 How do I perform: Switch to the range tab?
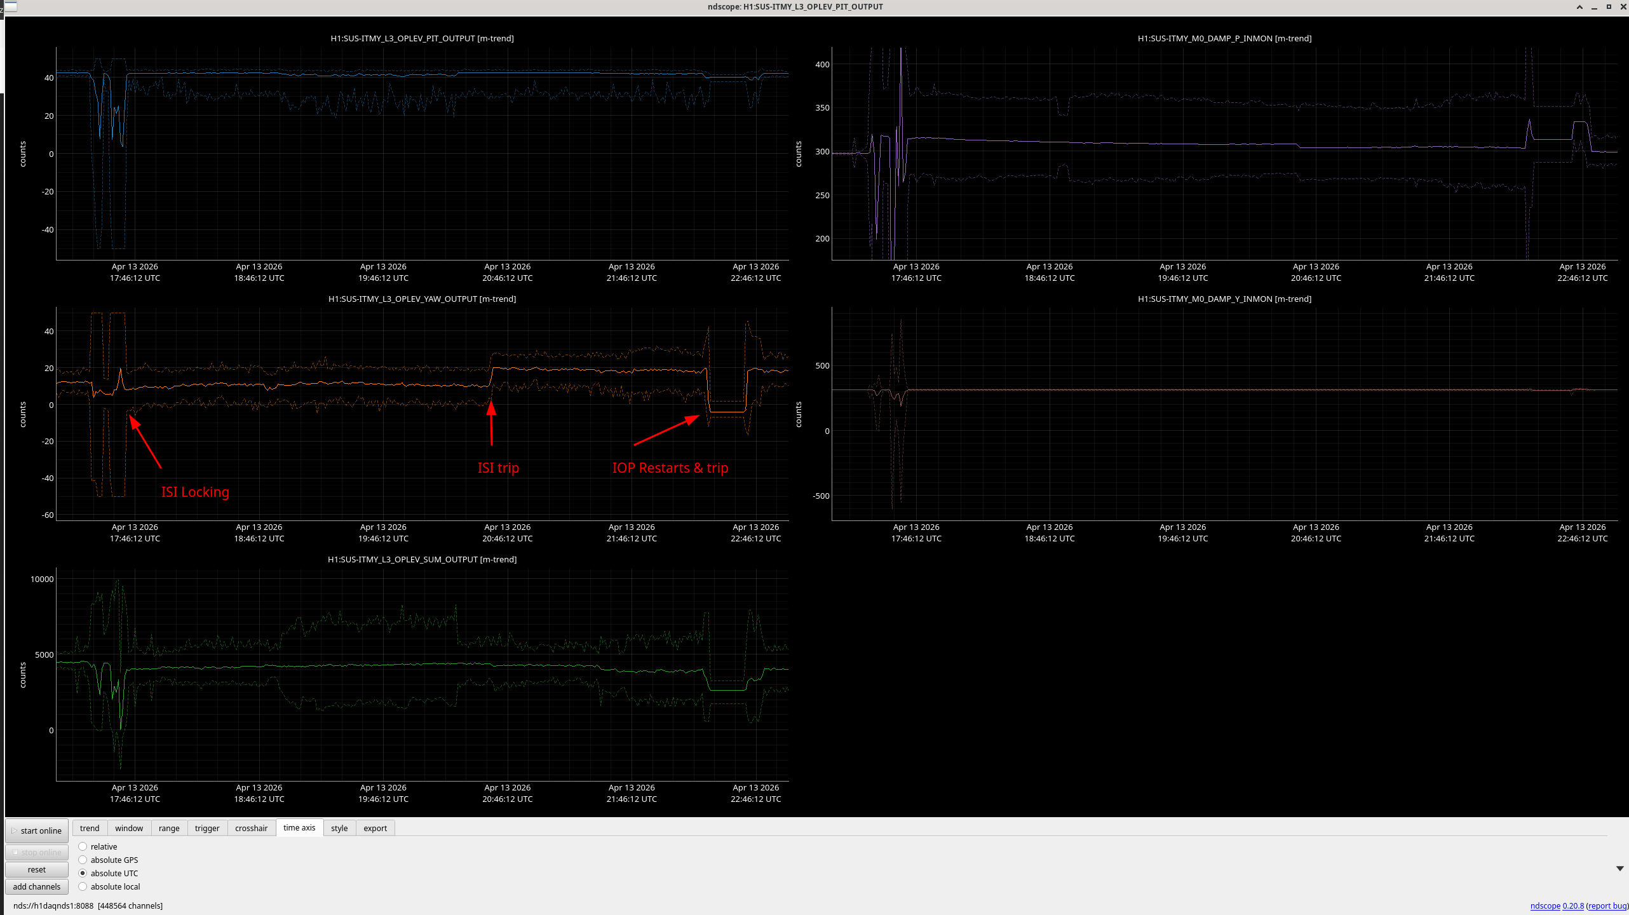169,828
